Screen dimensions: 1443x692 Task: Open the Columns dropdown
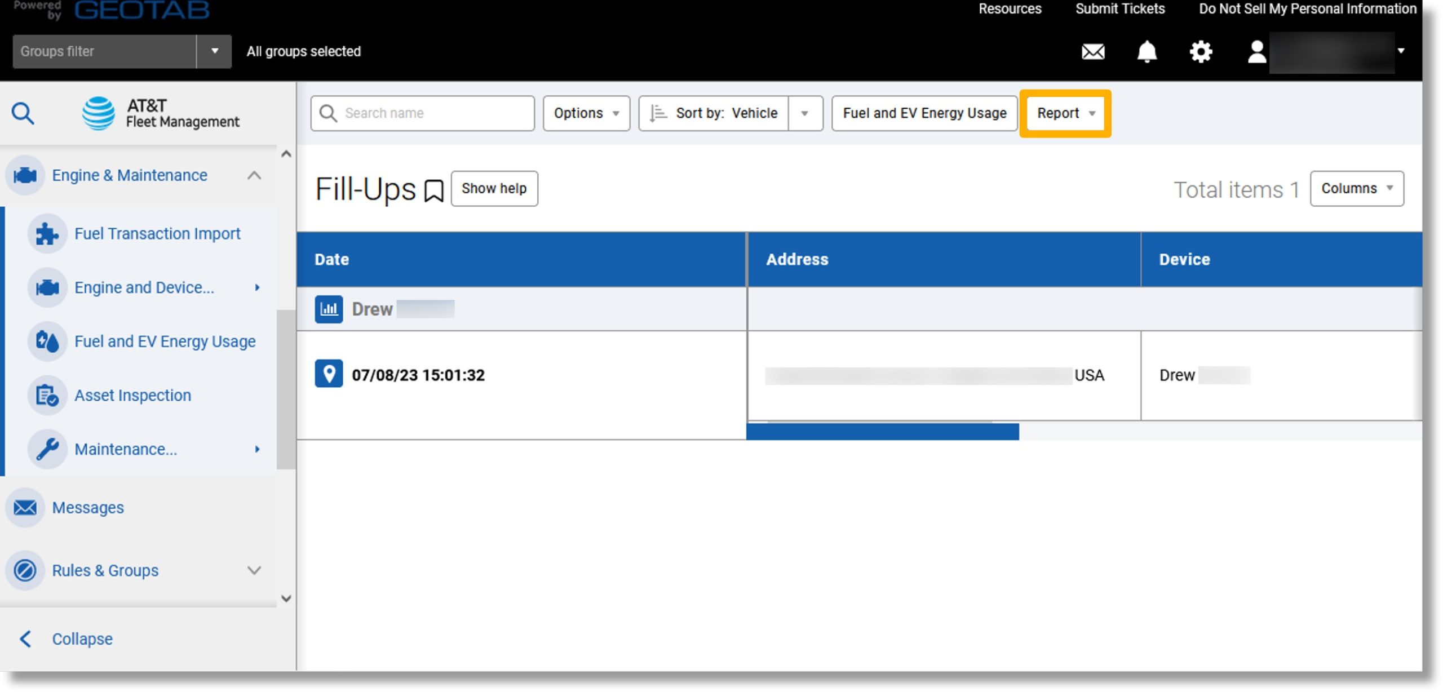1357,189
